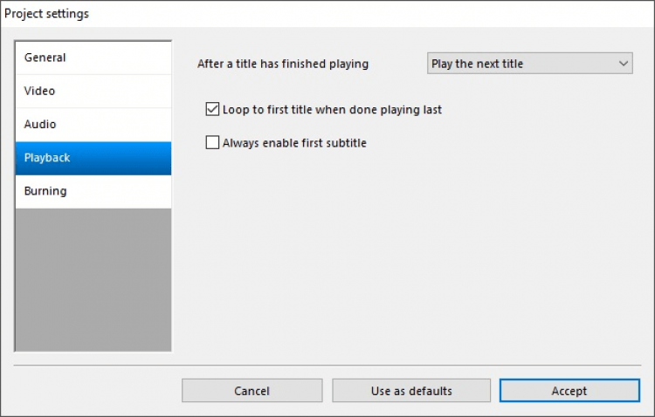Select the Audio settings tab

[x=93, y=124]
